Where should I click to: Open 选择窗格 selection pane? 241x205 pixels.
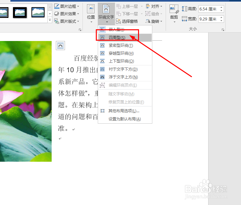(x=127, y=21)
